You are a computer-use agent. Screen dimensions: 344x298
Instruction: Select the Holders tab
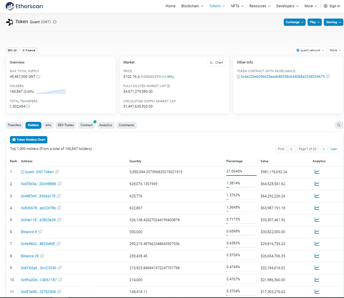[x=33, y=125]
